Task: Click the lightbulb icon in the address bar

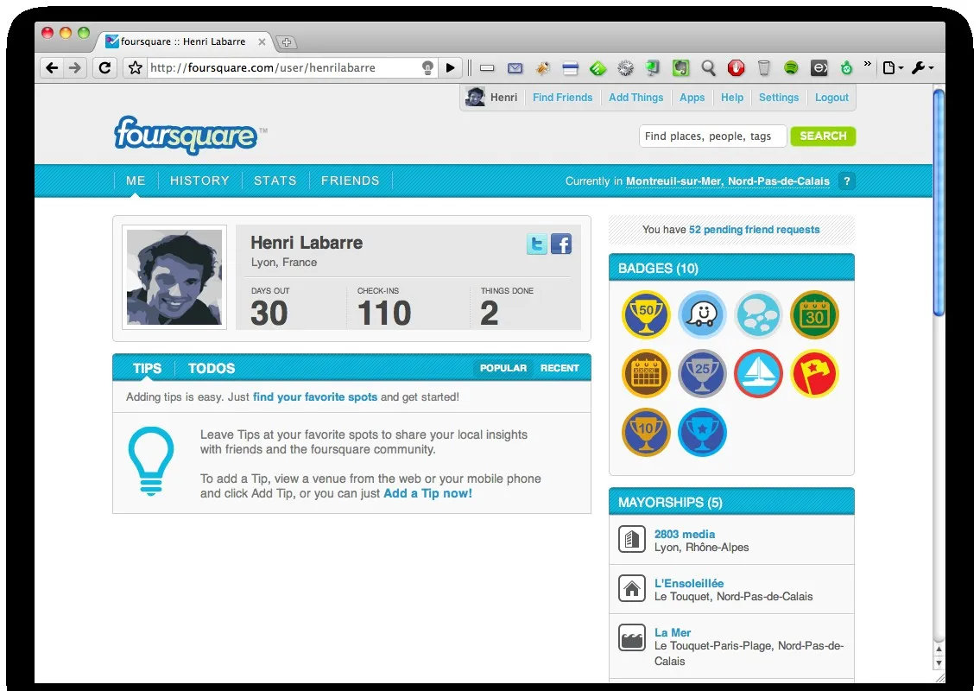Action: click(427, 67)
